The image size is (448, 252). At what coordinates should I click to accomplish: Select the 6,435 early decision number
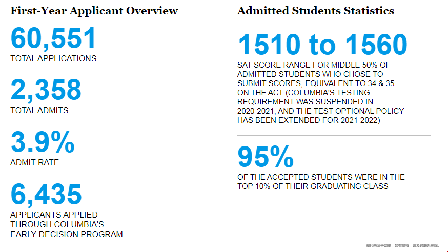46,195
